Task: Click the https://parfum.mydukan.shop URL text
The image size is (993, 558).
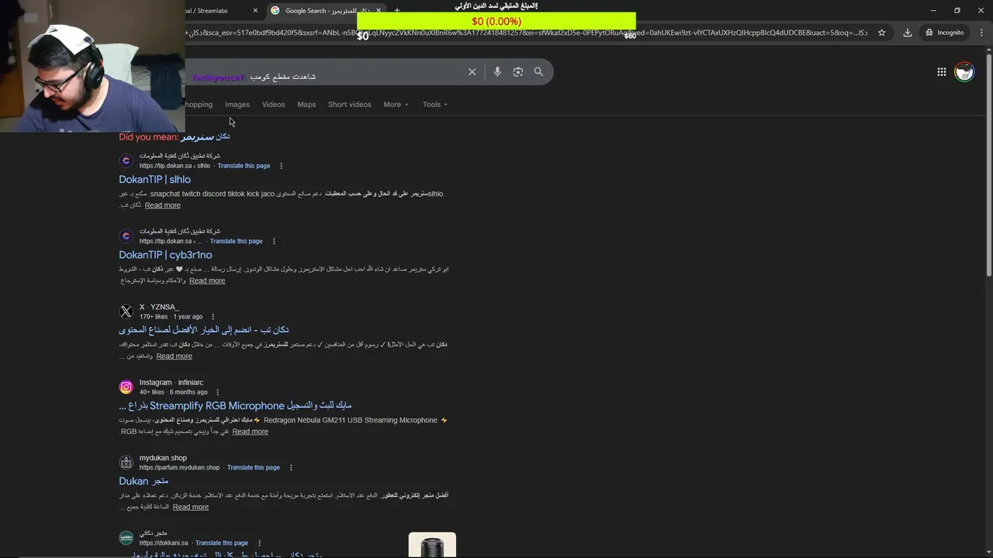Action: tap(179, 468)
